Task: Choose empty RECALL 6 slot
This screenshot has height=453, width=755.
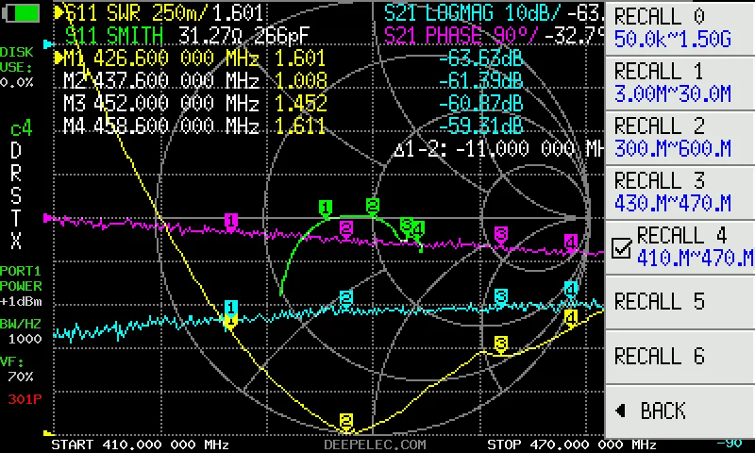Action: [679, 357]
